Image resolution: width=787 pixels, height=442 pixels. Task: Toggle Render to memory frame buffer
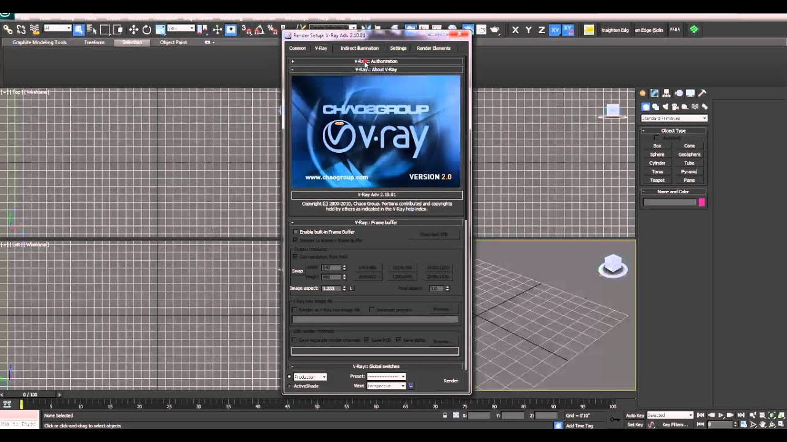tap(296, 240)
